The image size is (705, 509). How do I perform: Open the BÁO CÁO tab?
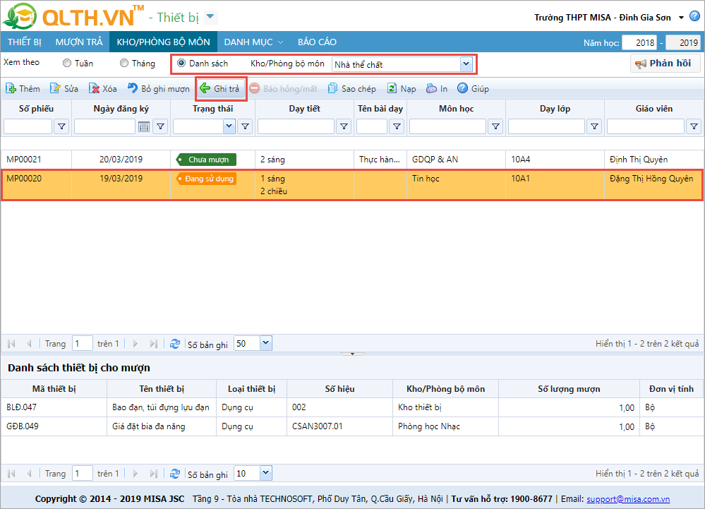click(317, 42)
